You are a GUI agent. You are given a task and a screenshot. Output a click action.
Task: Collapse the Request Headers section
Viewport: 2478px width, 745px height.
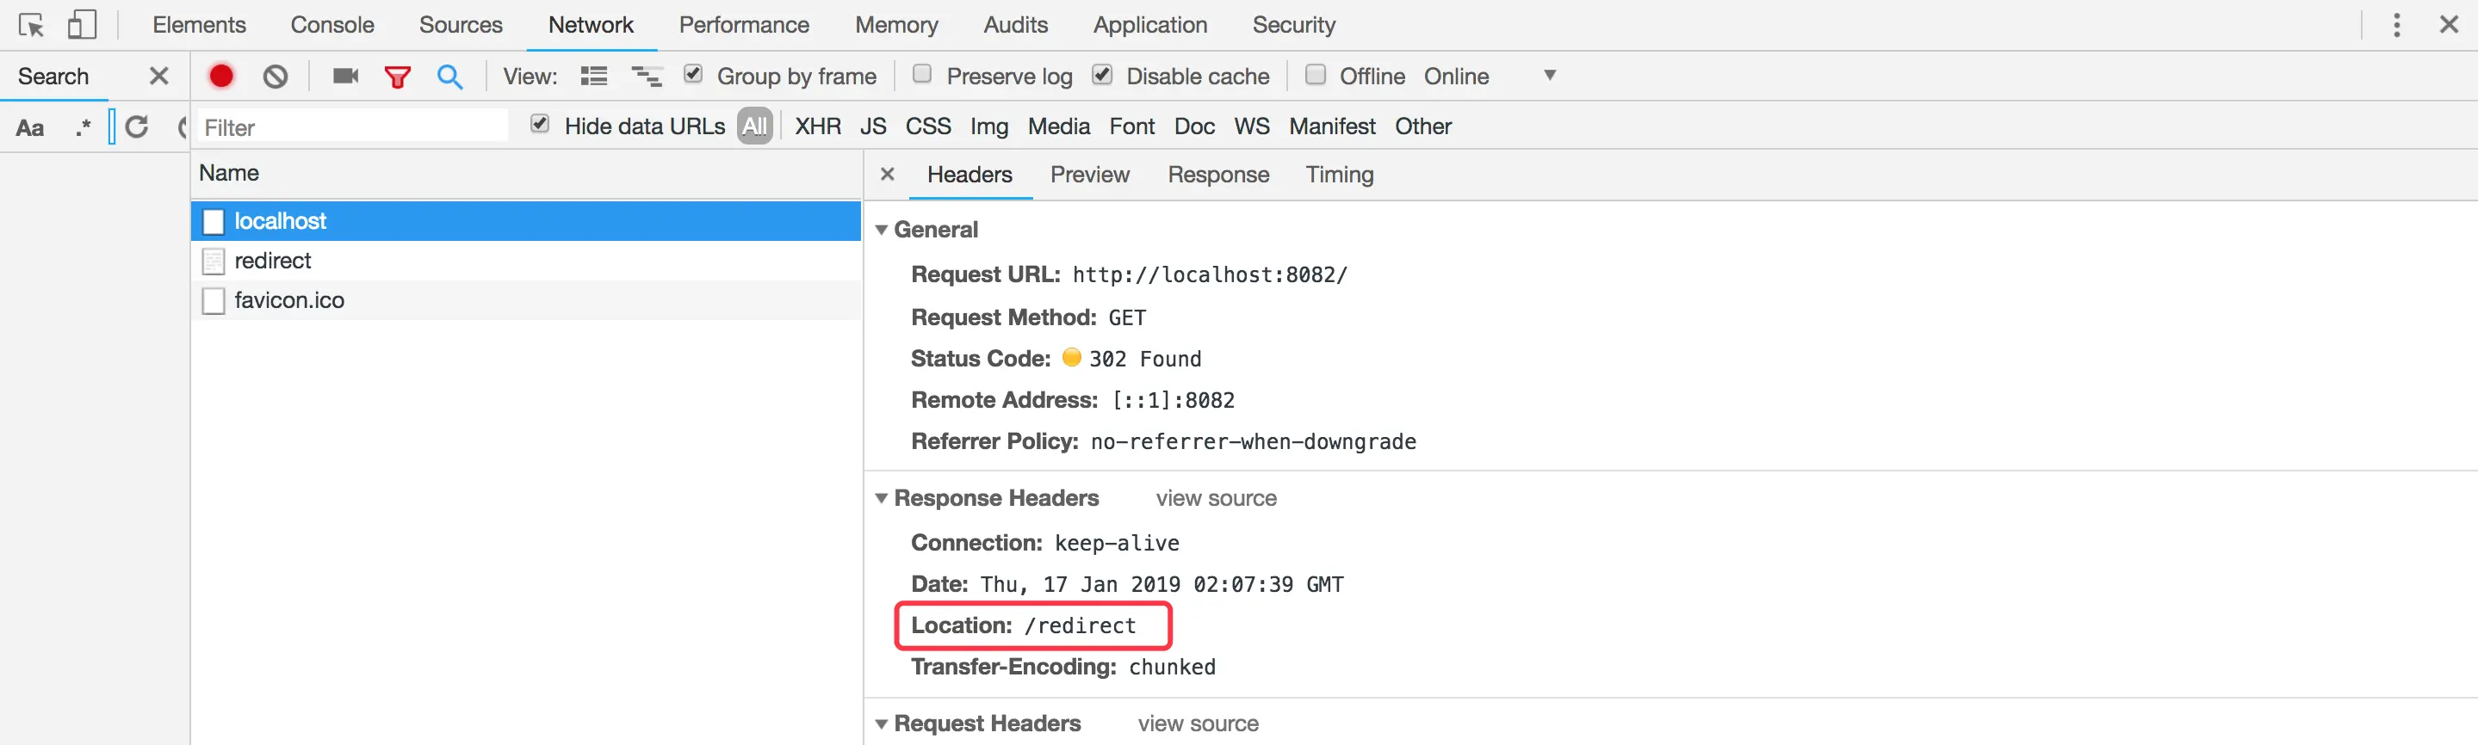(880, 723)
